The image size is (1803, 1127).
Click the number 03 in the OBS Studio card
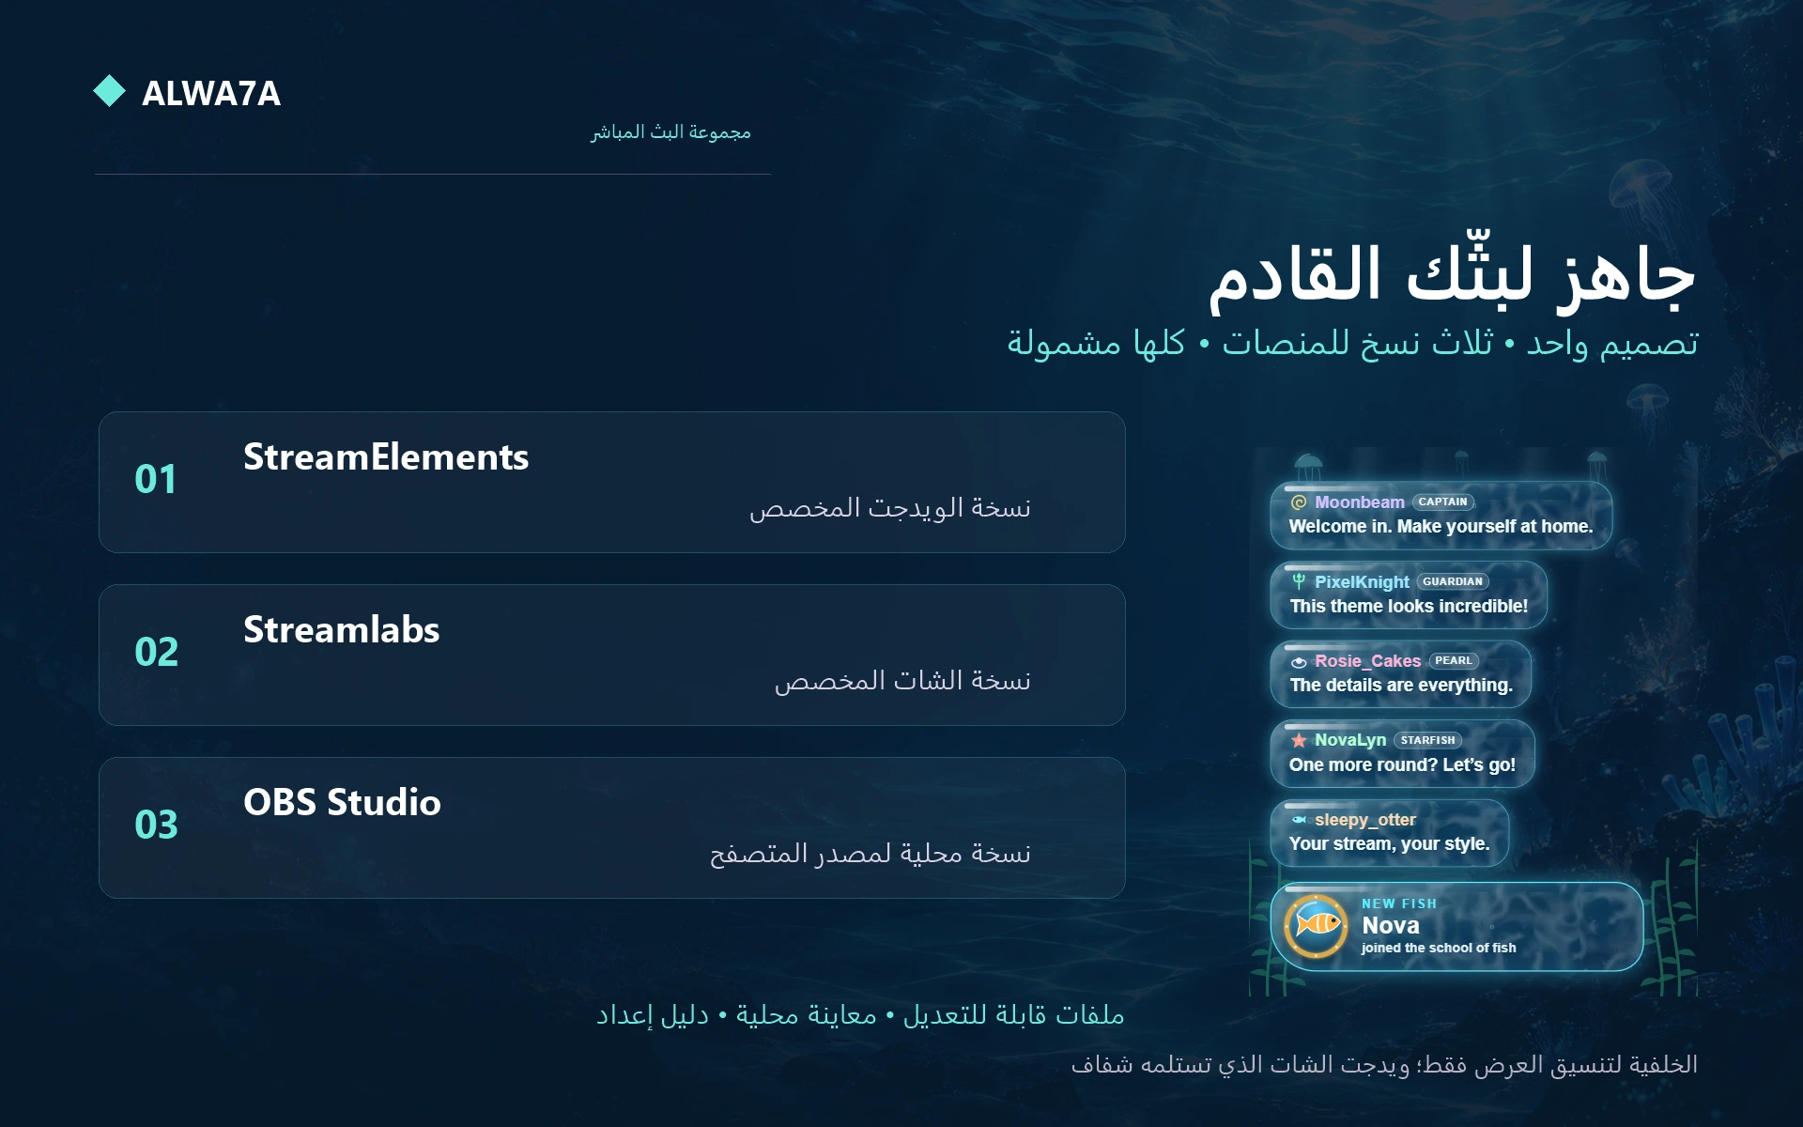click(156, 825)
